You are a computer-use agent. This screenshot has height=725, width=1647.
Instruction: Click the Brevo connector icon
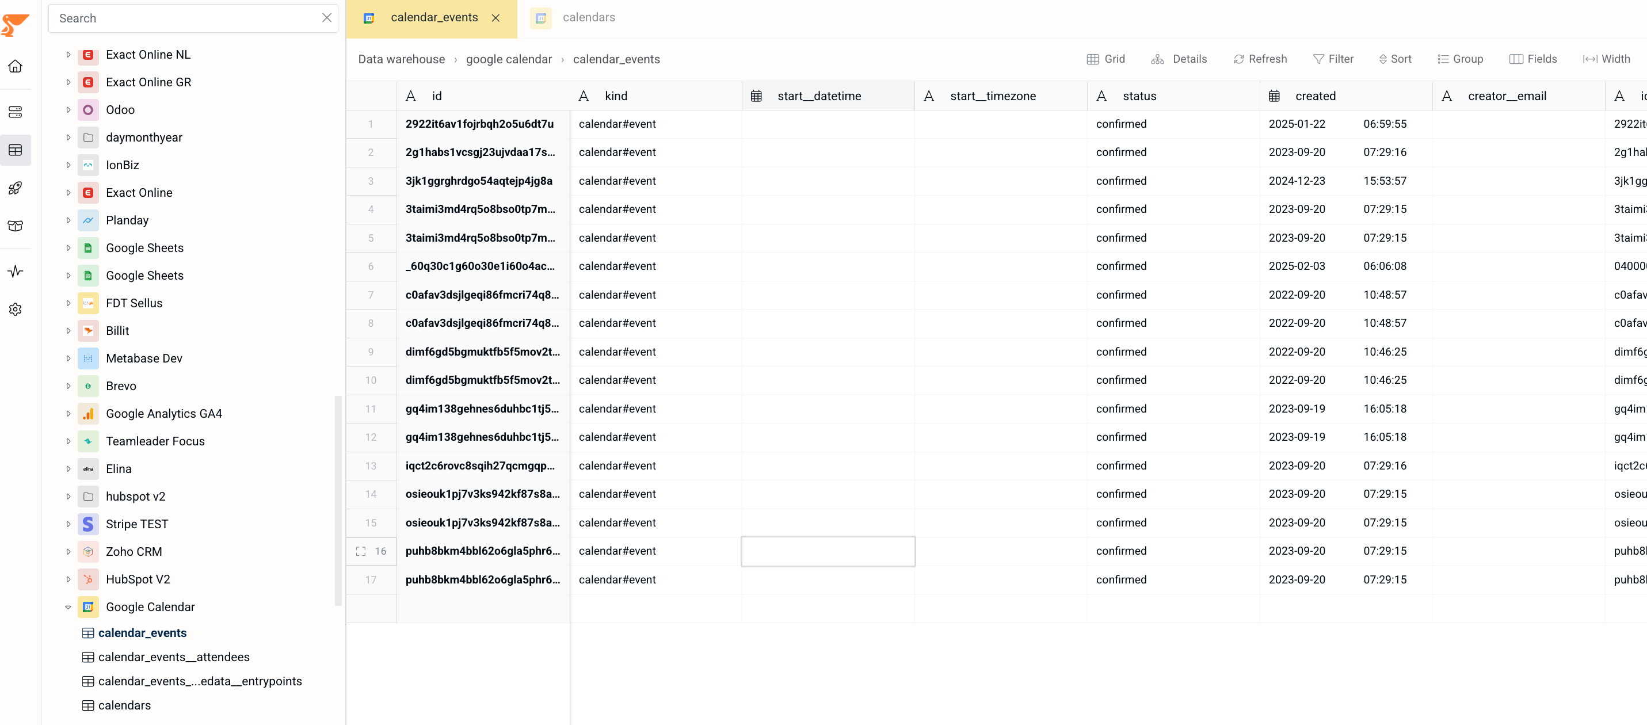point(88,386)
